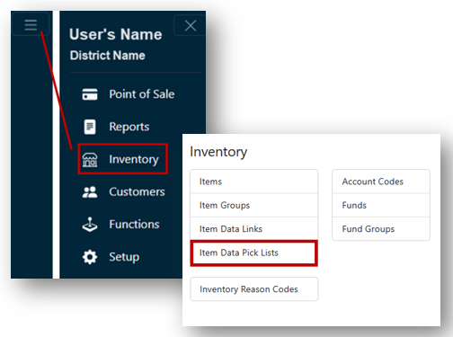This screenshot has width=453, height=337.
Task: Open the Reports menu entry
Action: [x=129, y=127]
